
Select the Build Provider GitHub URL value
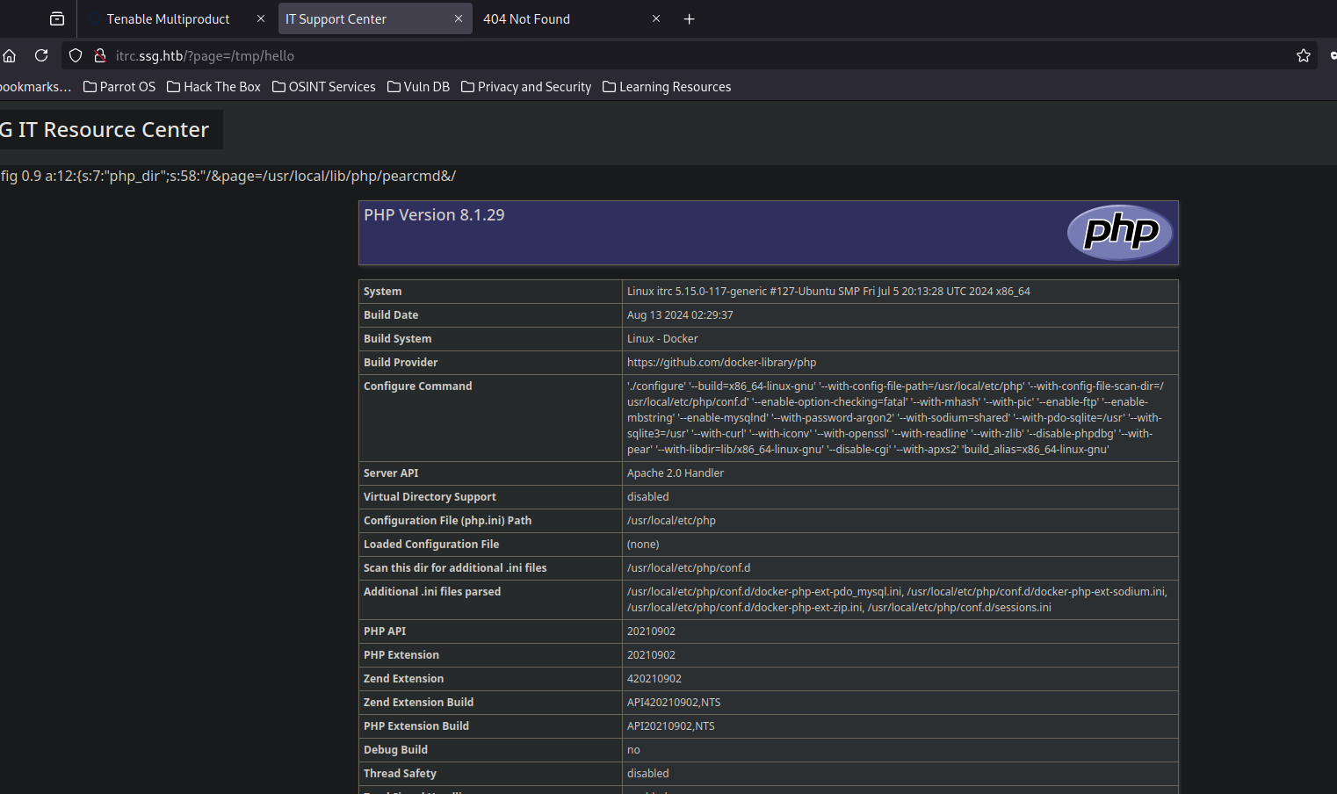click(x=721, y=363)
